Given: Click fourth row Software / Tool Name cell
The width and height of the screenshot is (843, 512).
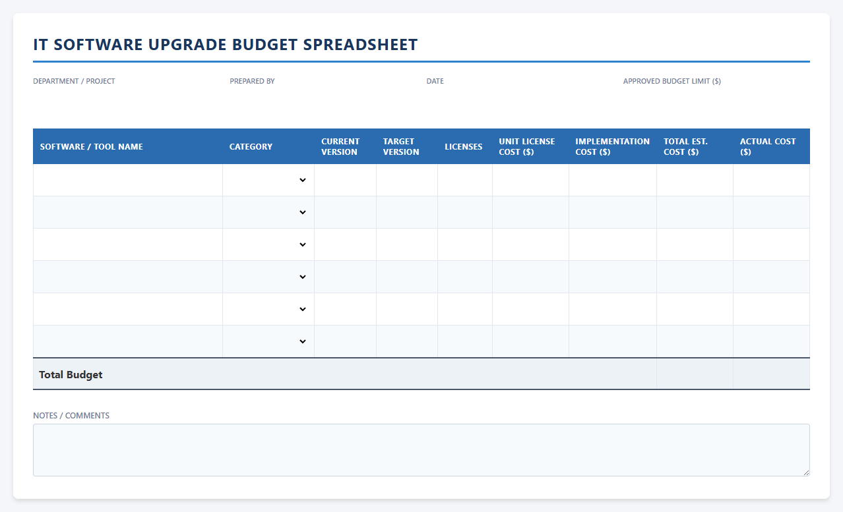Looking at the screenshot, I should [128, 277].
